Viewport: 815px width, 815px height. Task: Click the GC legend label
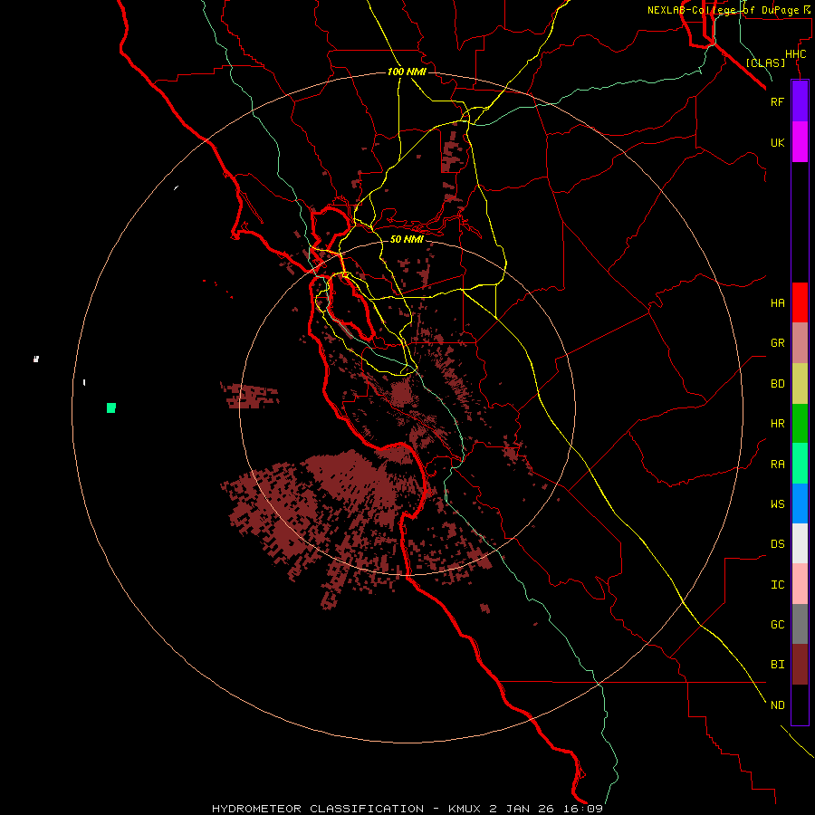pyautogui.click(x=777, y=624)
